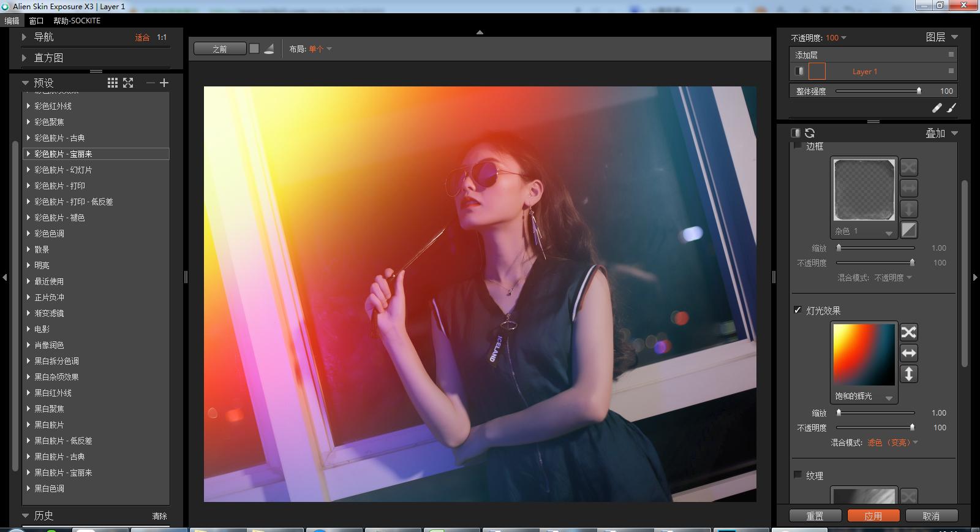Adjust the 整体强度 slider handle
Image resolution: width=980 pixels, height=532 pixels.
click(x=919, y=91)
